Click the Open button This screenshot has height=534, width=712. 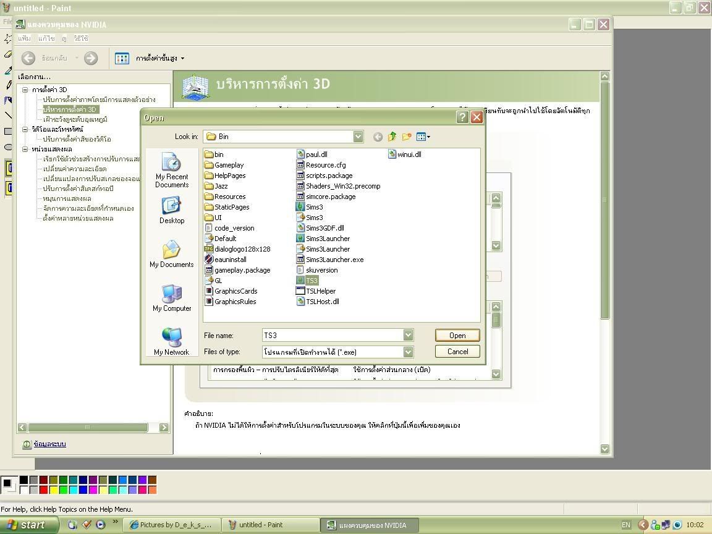point(457,336)
